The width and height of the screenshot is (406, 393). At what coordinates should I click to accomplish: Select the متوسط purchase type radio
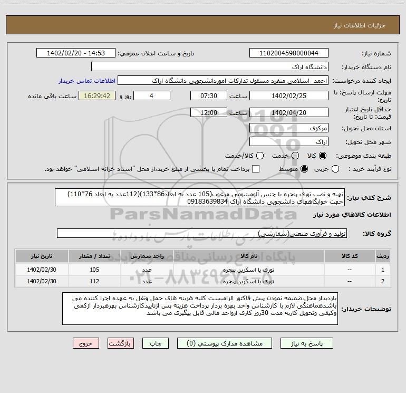(304, 169)
